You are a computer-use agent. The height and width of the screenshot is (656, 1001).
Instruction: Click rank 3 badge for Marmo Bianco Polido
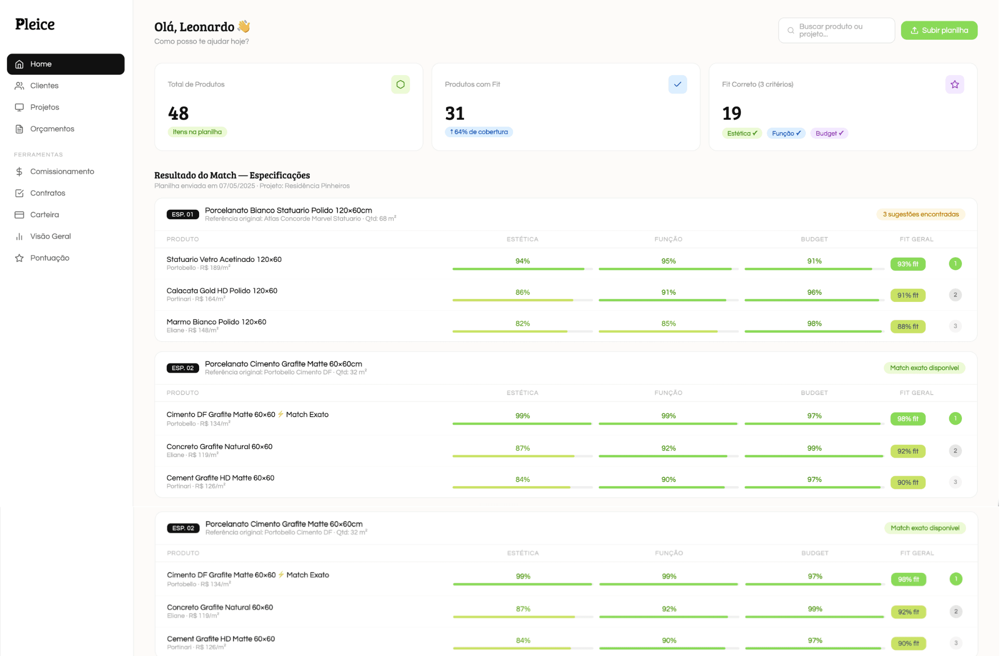click(955, 326)
